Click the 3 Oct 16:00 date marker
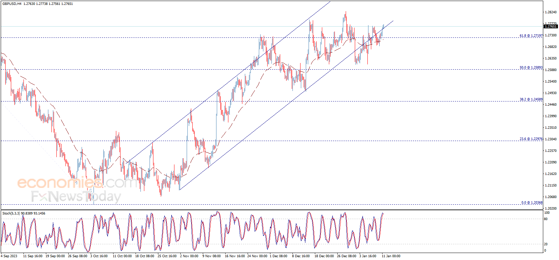Image resolution: width=559 pixels, height=260 pixels. (x=99, y=256)
